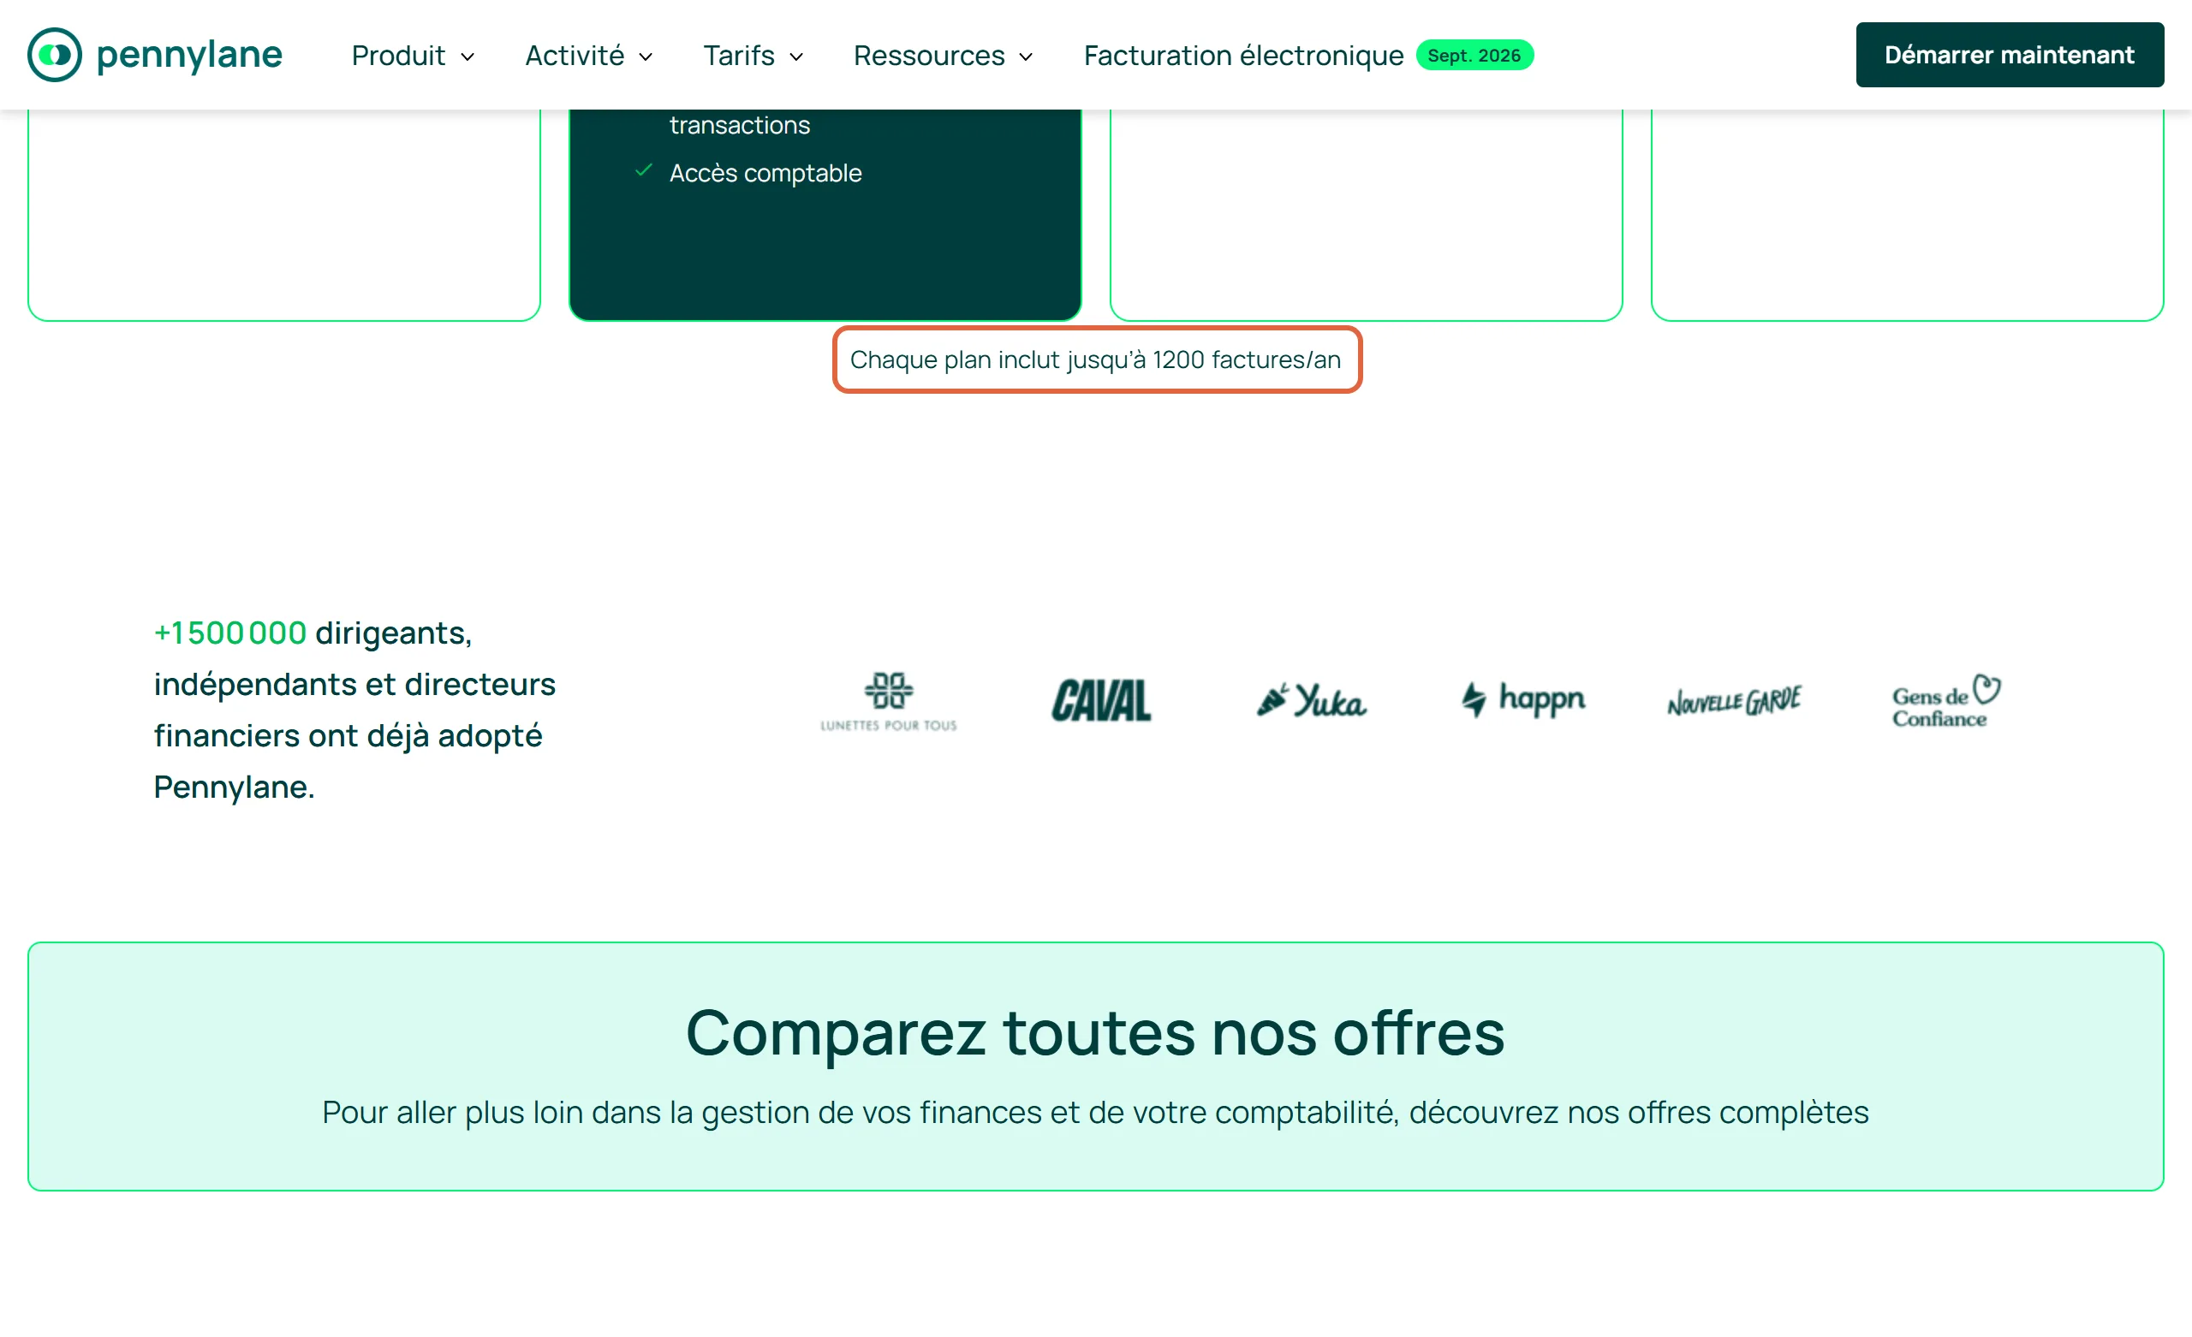Viewport: 2192px width, 1337px height.
Task: Open the Ressources menu
Action: click(x=929, y=56)
